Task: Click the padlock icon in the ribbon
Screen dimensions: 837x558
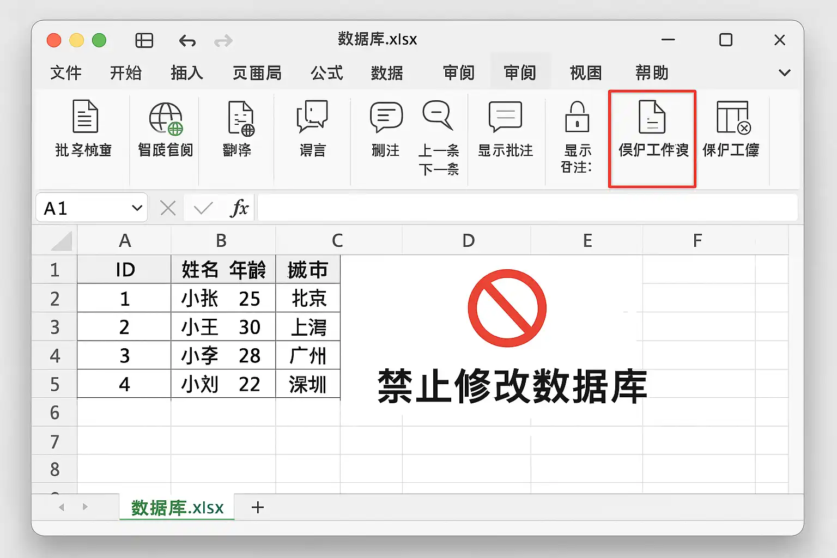Action: 577,117
